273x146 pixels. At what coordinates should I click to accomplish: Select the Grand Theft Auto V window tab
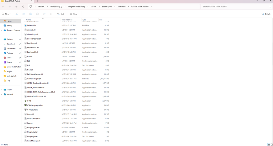click(x=17, y=1)
